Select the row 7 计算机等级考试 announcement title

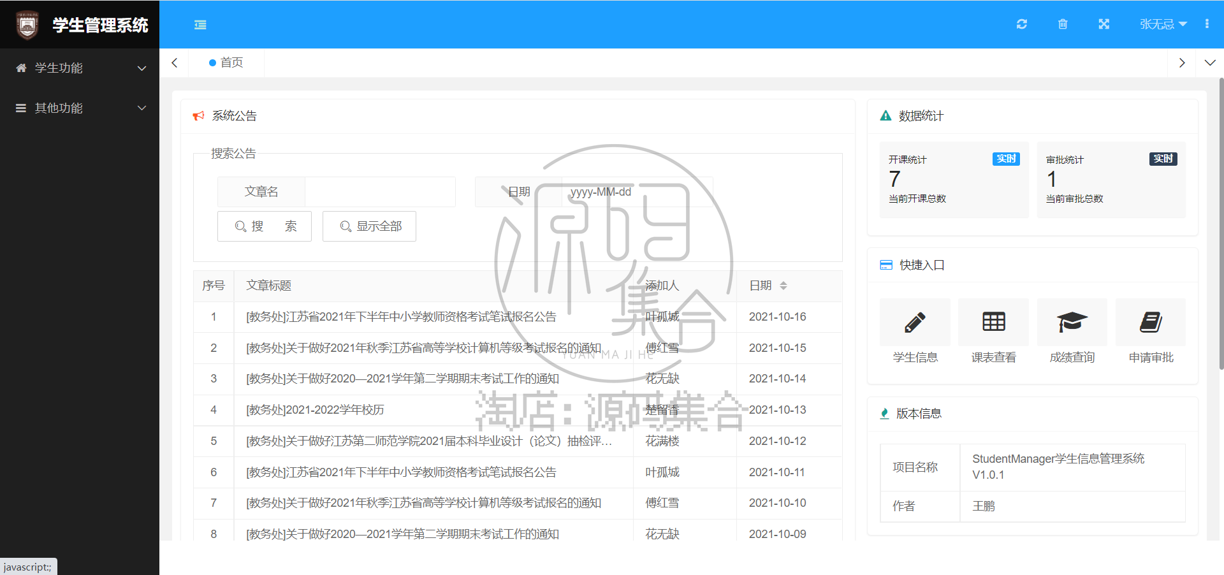click(424, 503)
